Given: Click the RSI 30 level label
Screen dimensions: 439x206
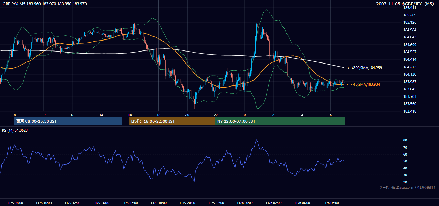Looking at the screenshot, I should pos(405,175).
